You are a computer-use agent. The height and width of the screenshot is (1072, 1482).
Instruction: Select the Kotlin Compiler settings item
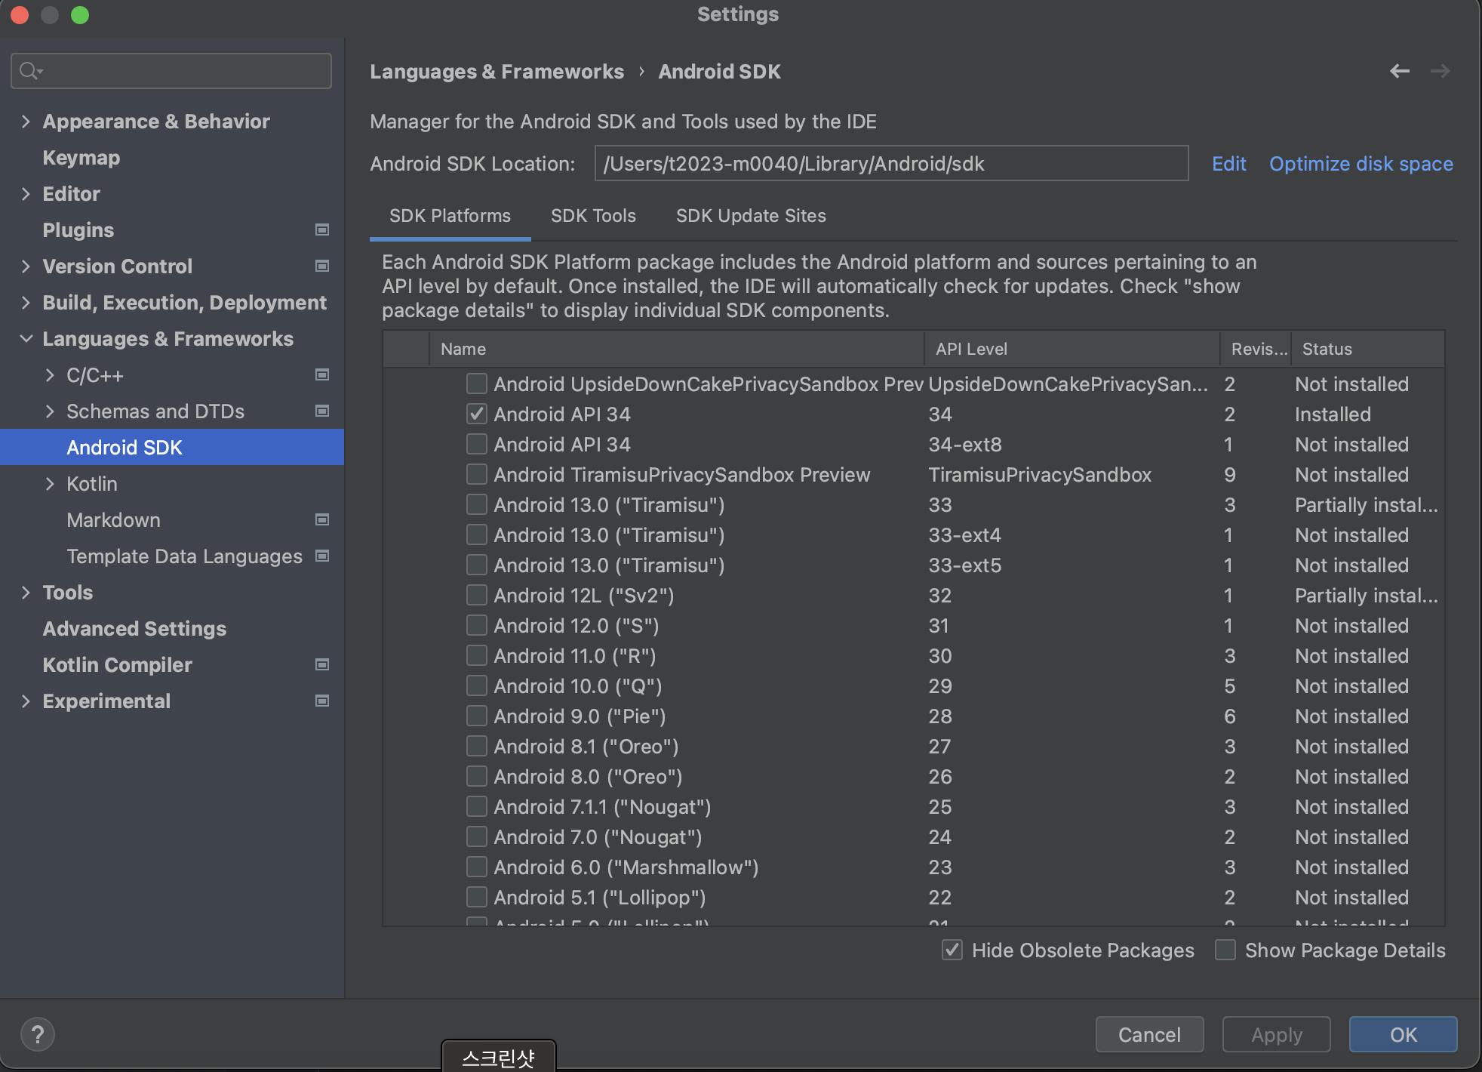pos(118,664)
